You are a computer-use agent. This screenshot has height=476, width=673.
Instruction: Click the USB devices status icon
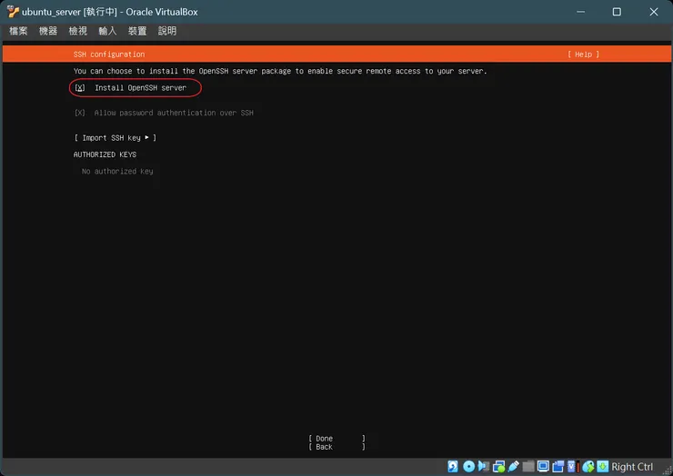(x=514, y=466)
